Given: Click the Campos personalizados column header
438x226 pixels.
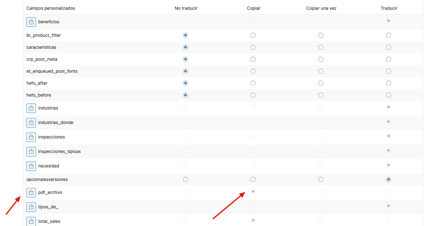Looking at the screenshot, I should point(51,8).
